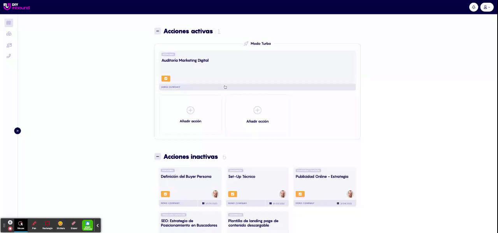Select the Rectangle annotation tool
This screenshot has width=498, height=233.
coord(47,225)
